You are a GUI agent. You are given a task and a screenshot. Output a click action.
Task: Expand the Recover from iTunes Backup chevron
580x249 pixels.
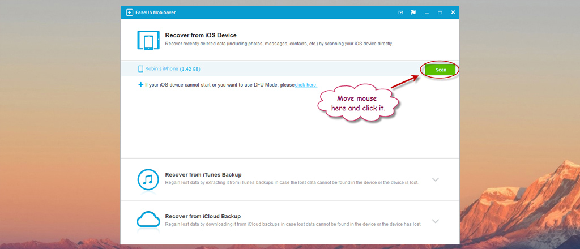pyautogui.click(x=436, y=179)
